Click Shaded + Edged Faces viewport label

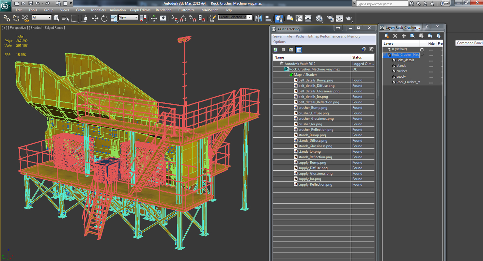click(47, 28)
